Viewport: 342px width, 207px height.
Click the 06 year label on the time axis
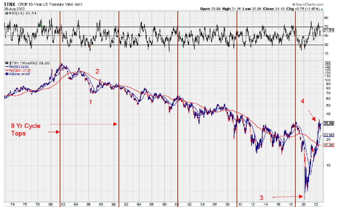tap(214, 205)
